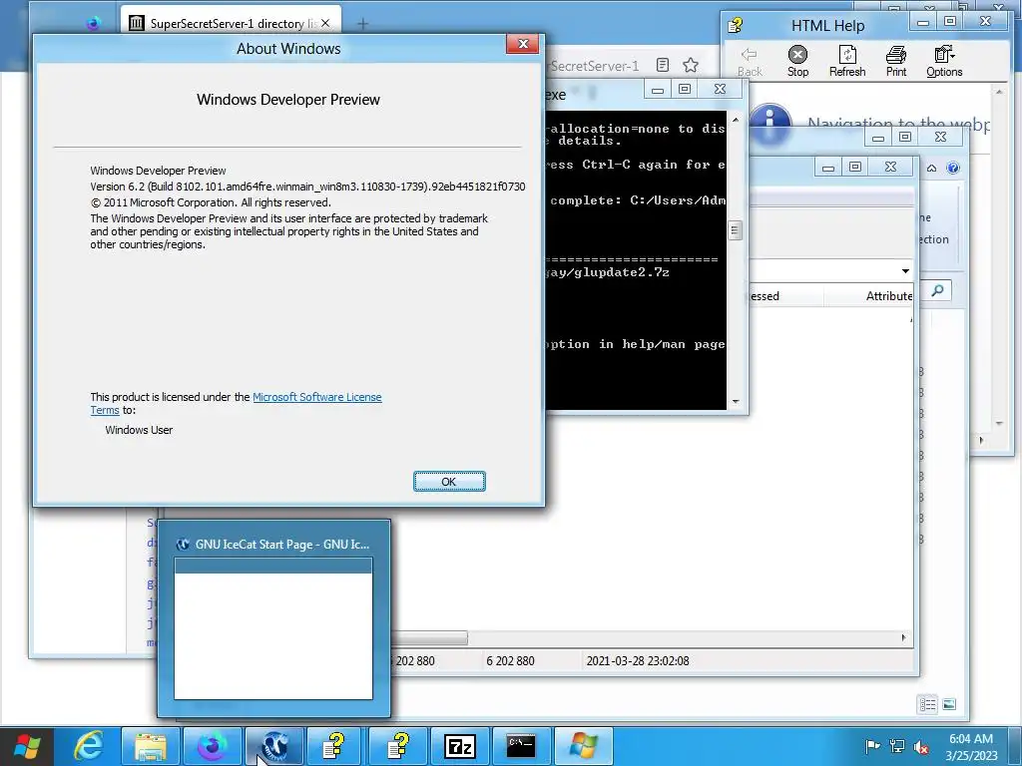The width and height of the screenshot is (1022, 766).
Task: Minimize the HTML Help window
Action: pyautogui.click(x=923, y=22)
